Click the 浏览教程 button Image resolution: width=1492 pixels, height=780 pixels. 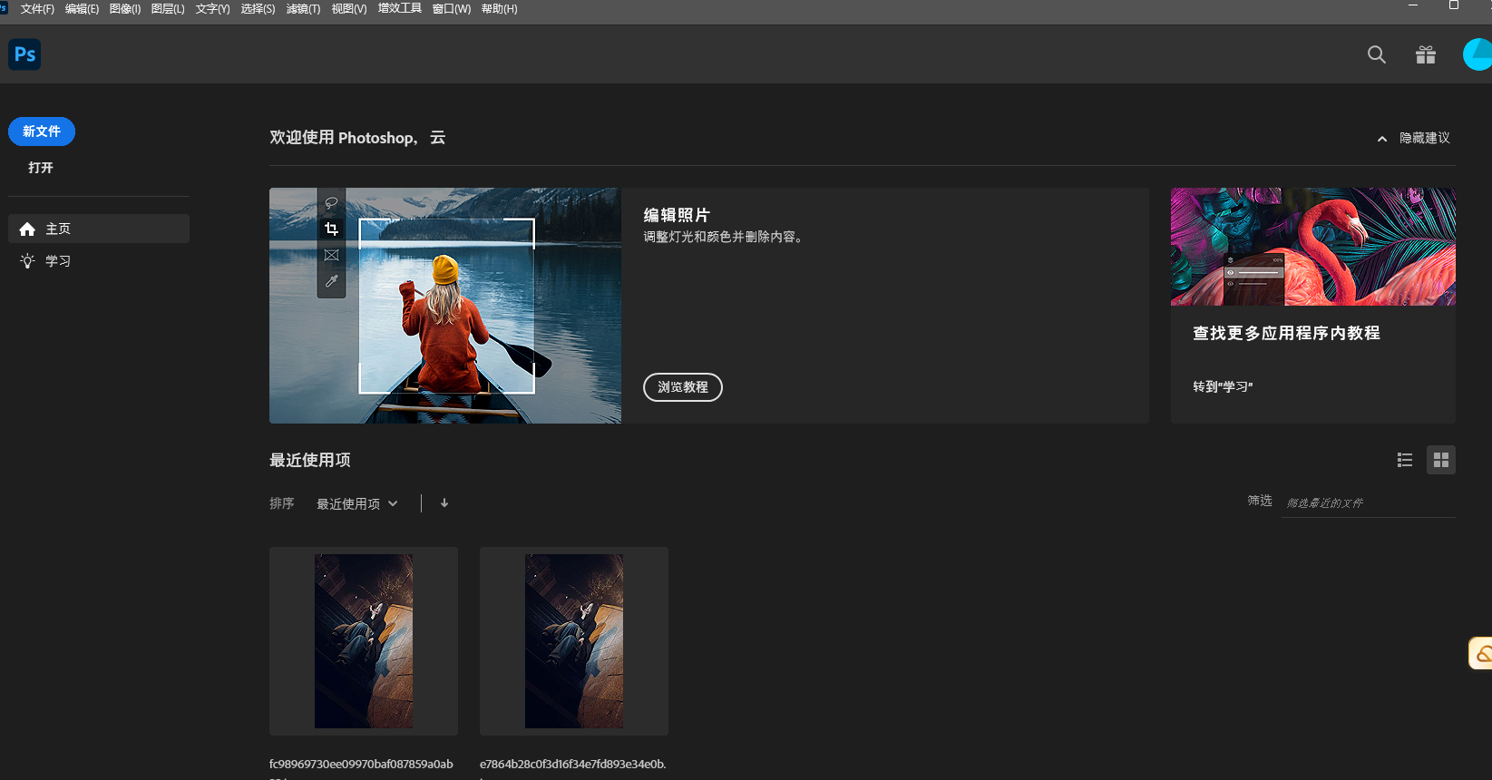coord(683,387)
